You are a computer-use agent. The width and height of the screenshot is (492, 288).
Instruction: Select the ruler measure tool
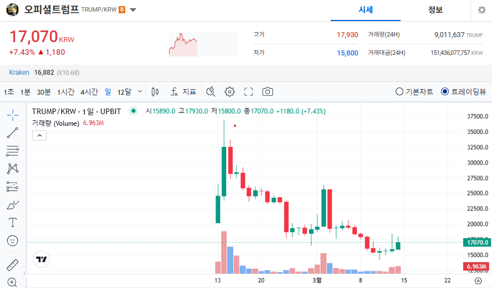[13, 265]
